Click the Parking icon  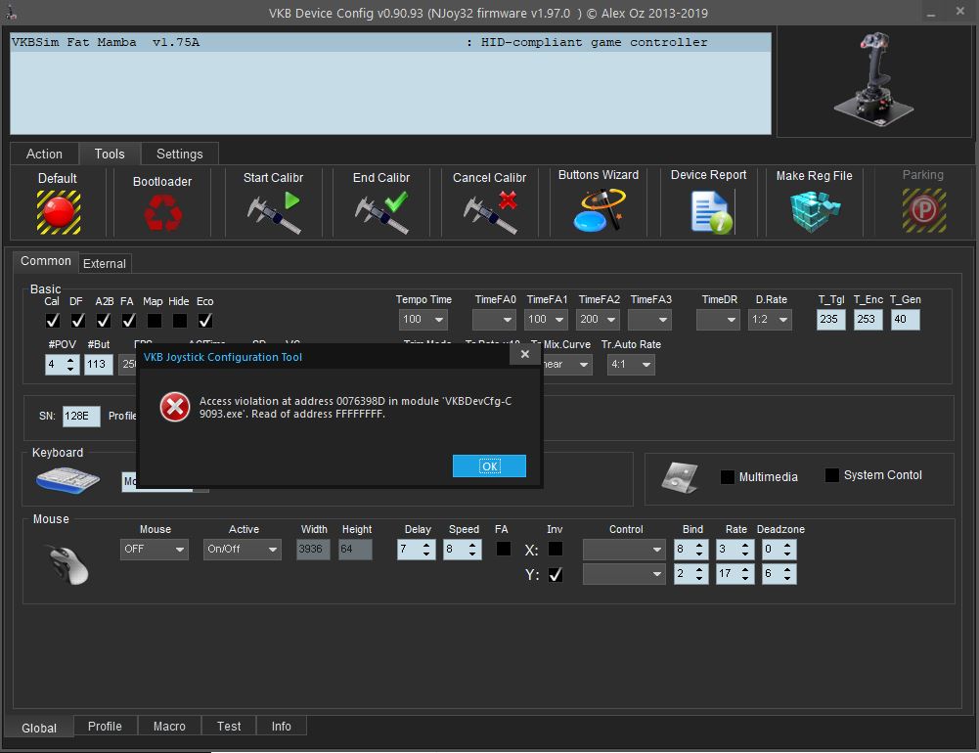924,210
